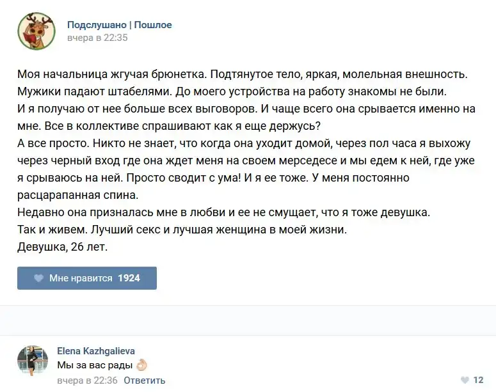This screenshot has width=496, height=392.
Task: Like Elena's comment with the heart icon
Action: click(461, 380)
